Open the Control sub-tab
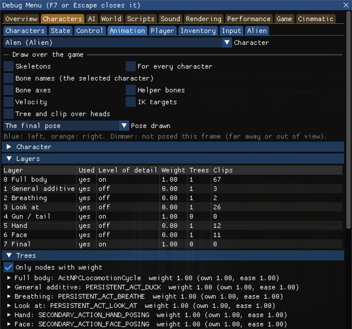This screenshot has width=352, height=329. (x=90, y=31)
